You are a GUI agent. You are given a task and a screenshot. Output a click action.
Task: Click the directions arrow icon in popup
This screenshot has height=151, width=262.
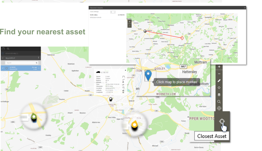pyautogui.click(x=123, y=85)
